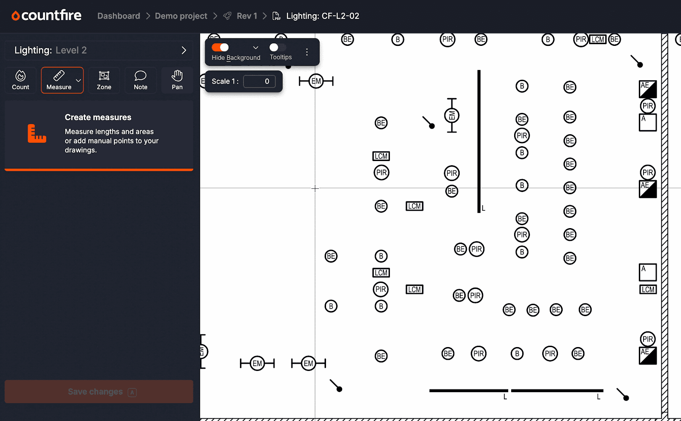This screenshot has width=681, height=421.
Task: Select the Count tool
Action: (x=20, y=80)
